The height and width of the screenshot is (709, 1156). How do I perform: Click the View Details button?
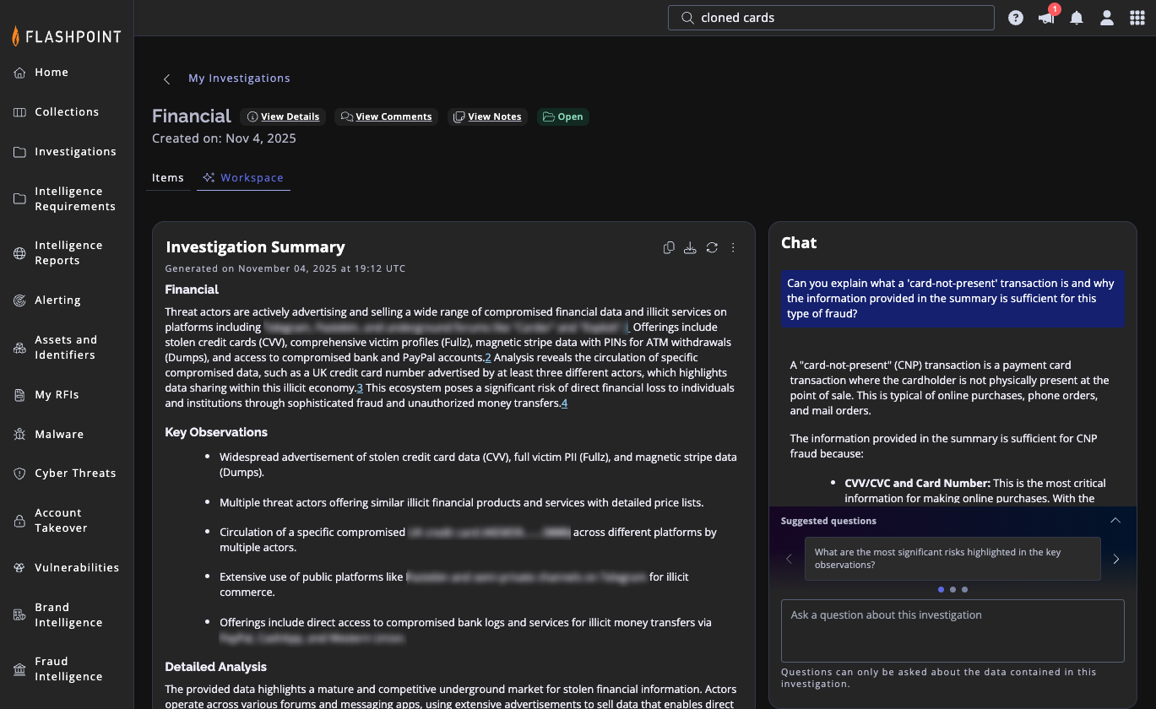(283, 116)
